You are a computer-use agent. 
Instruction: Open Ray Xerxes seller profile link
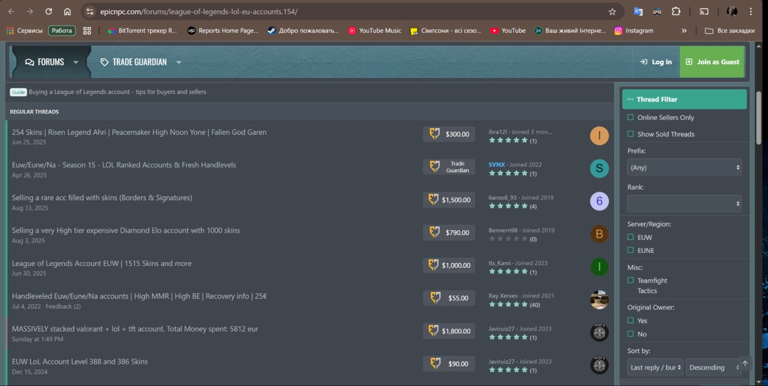pos(503,295)
